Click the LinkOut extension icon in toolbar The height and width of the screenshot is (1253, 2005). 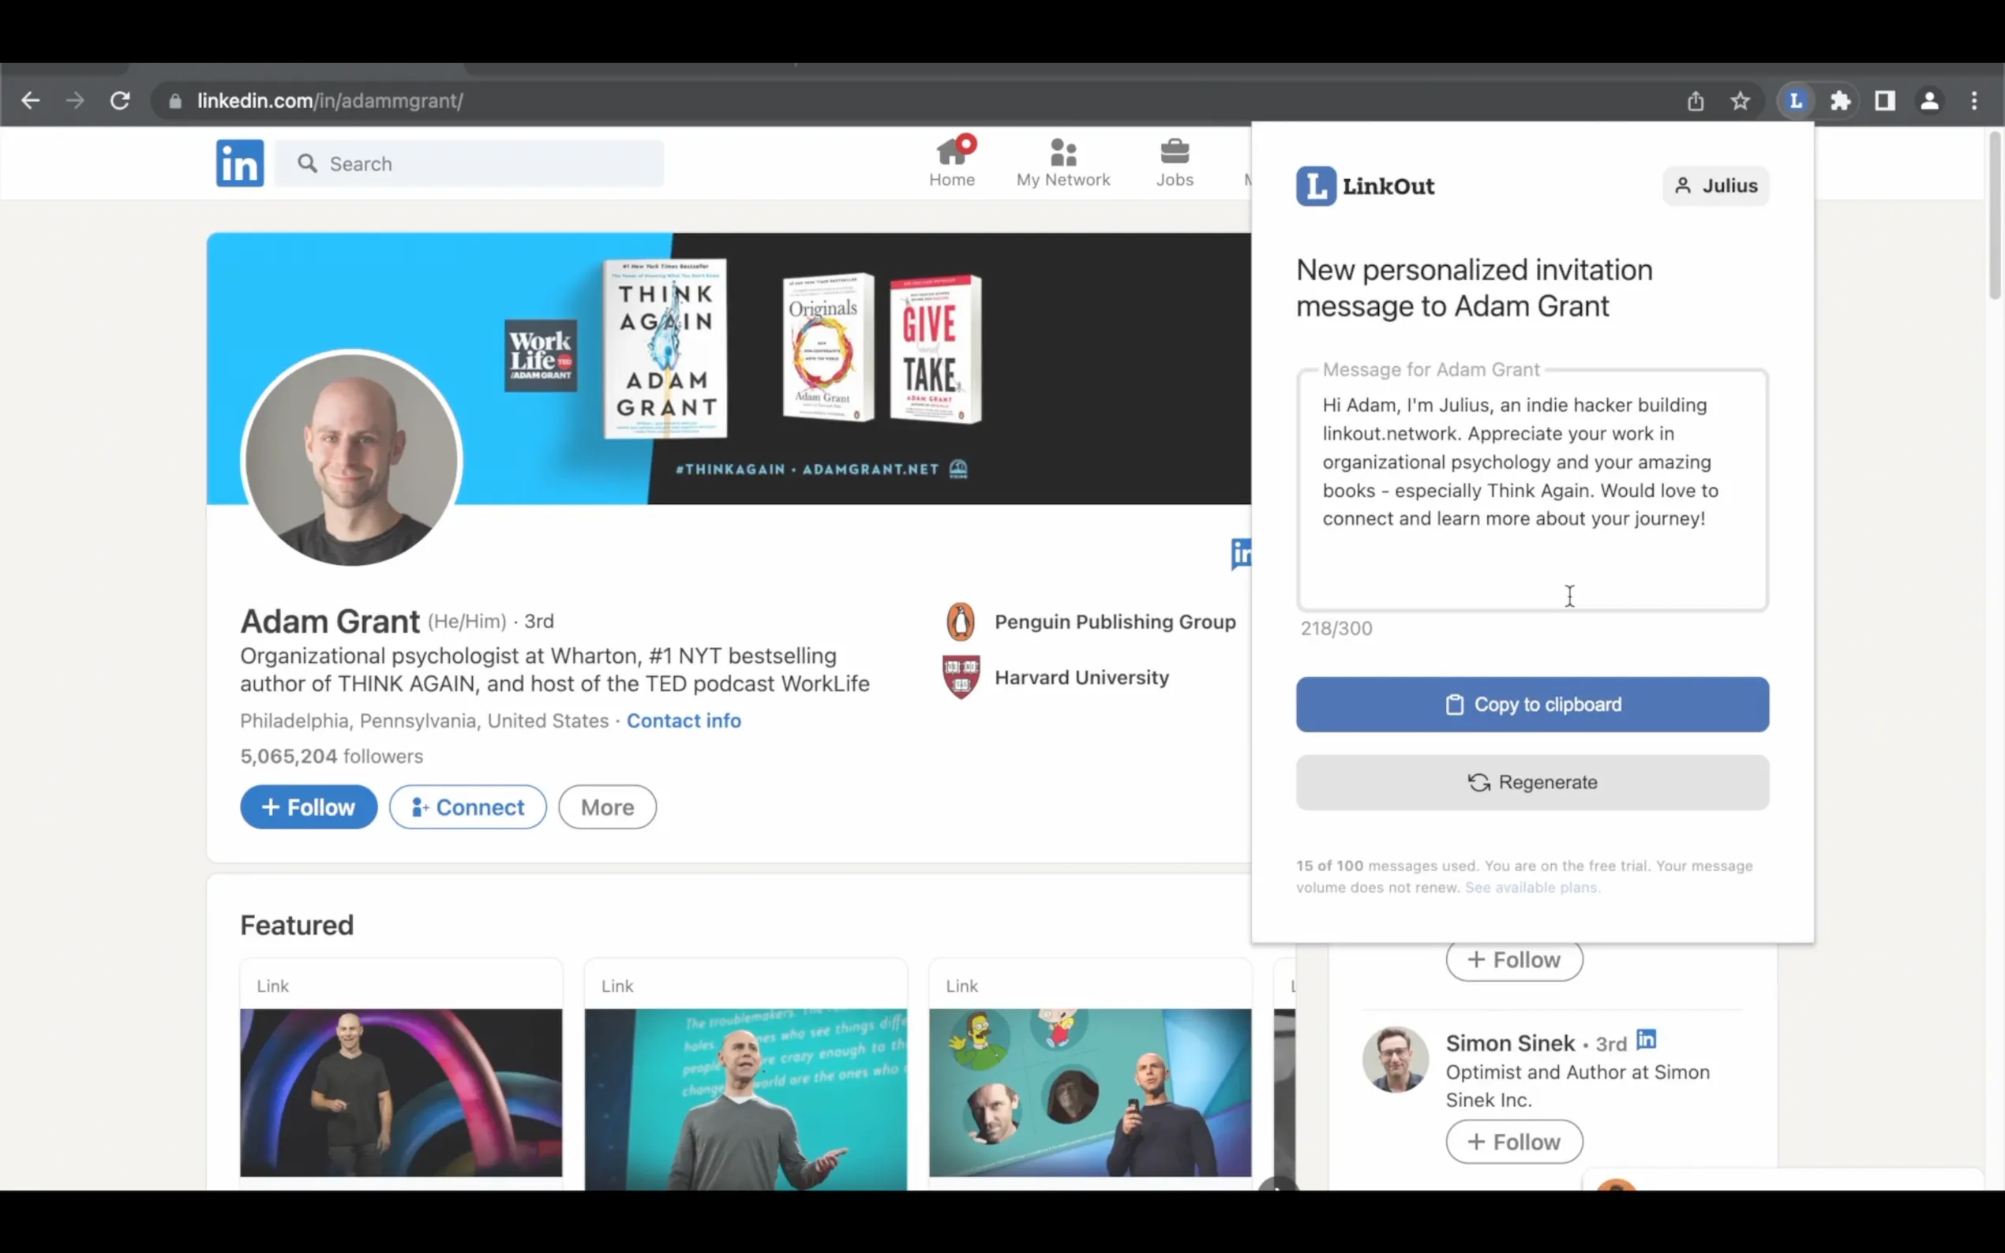tap(1795, 101)
